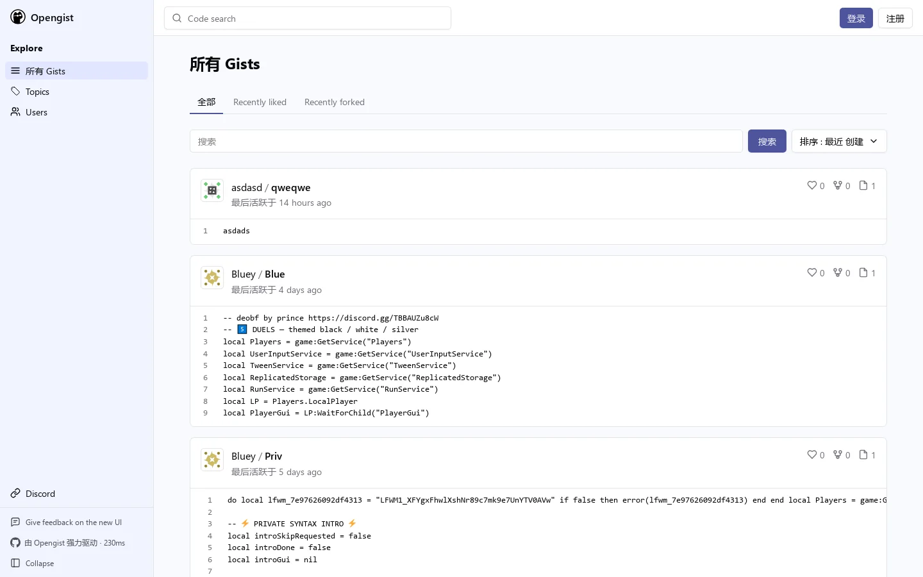Click the file count icon on Bluey / Priv

point(863,455)
